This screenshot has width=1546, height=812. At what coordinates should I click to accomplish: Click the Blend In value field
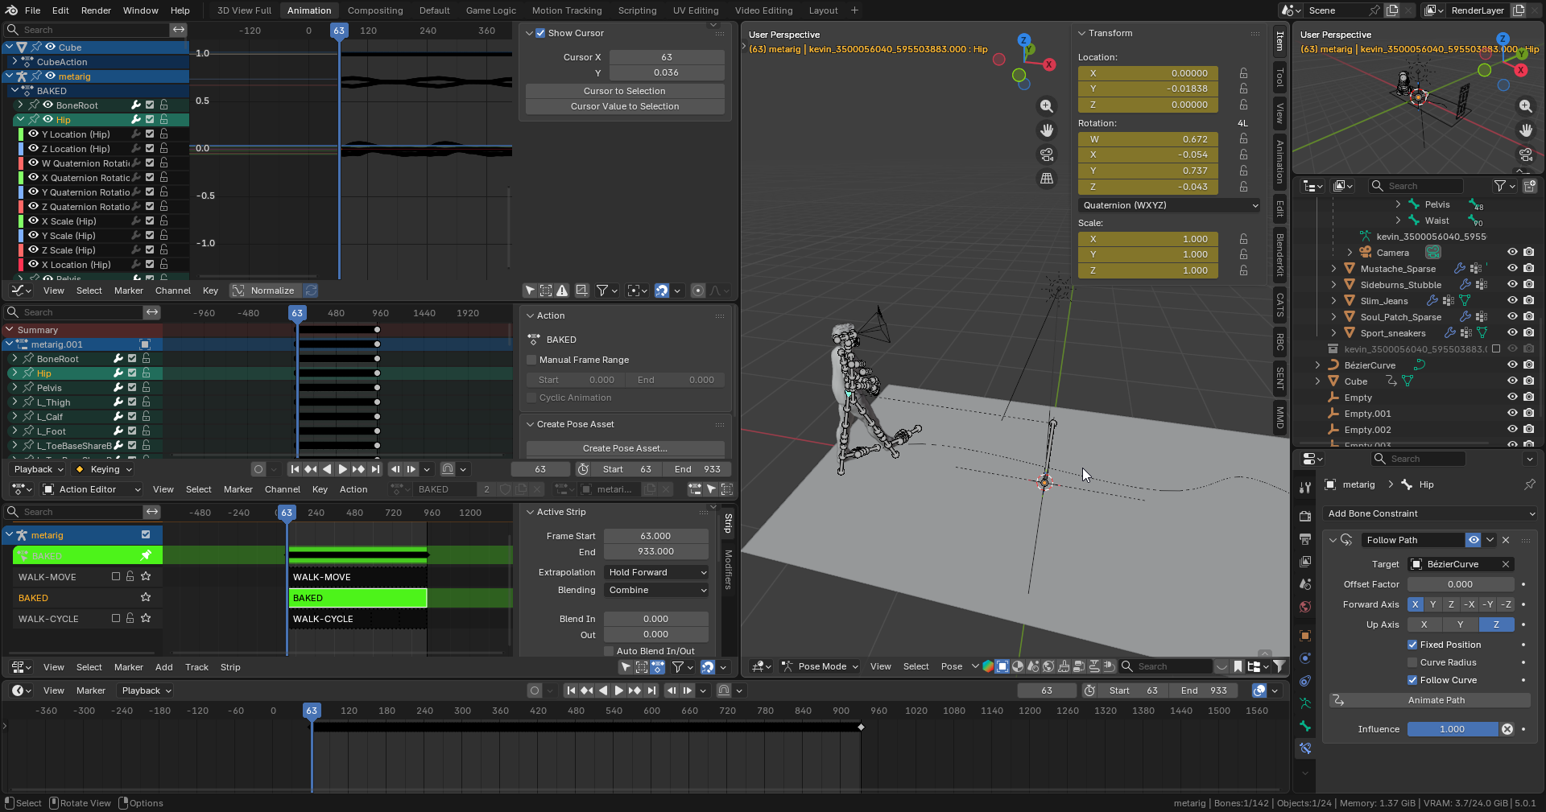[x=656, y=619]
